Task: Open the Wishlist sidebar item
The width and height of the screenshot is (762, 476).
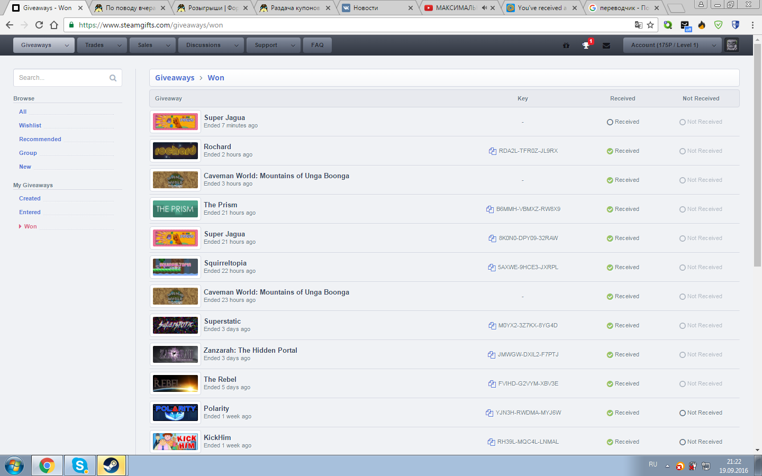Action: [30, 126]
